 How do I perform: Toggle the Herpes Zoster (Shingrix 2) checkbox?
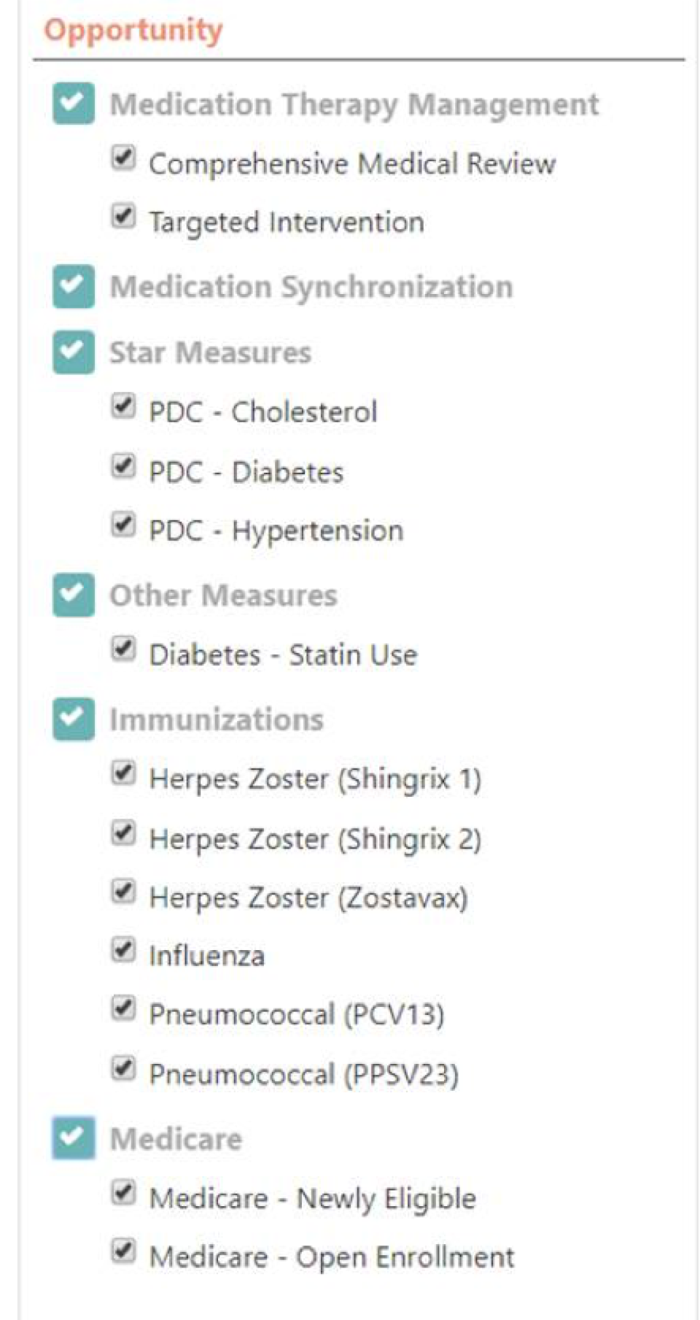(x=123, y=833)
